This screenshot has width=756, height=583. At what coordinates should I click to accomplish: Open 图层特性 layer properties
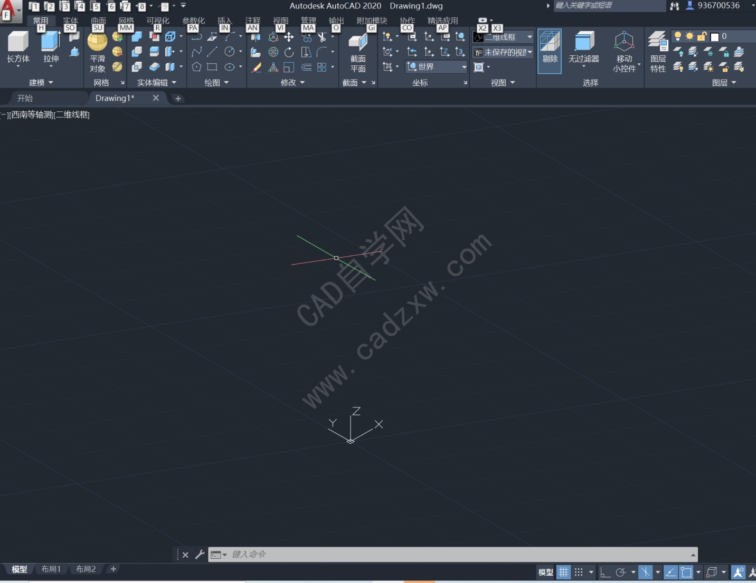tap(658, 52)
